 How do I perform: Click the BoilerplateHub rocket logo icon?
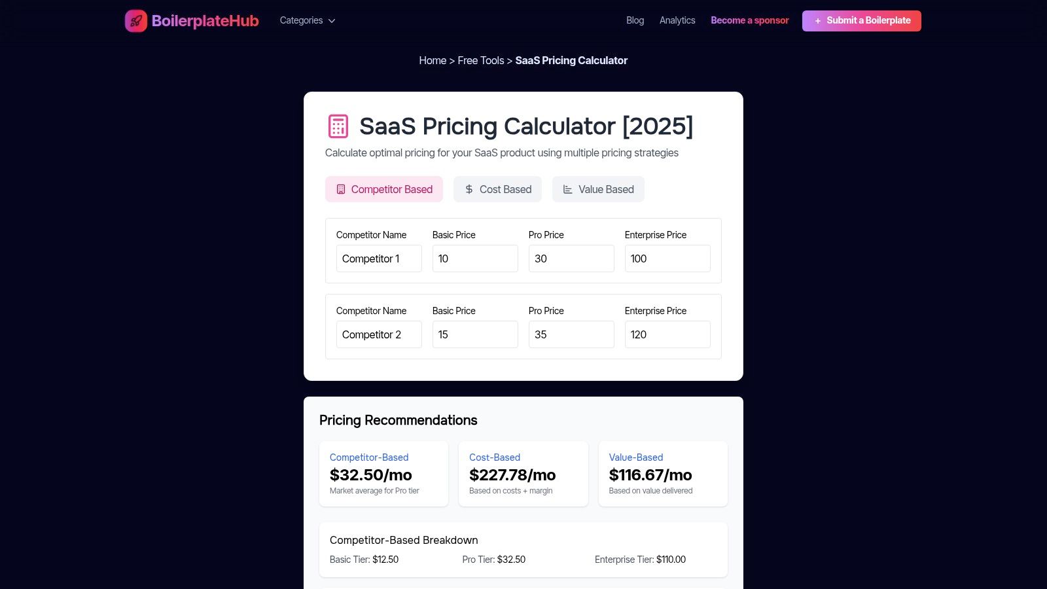coord(136,21)
